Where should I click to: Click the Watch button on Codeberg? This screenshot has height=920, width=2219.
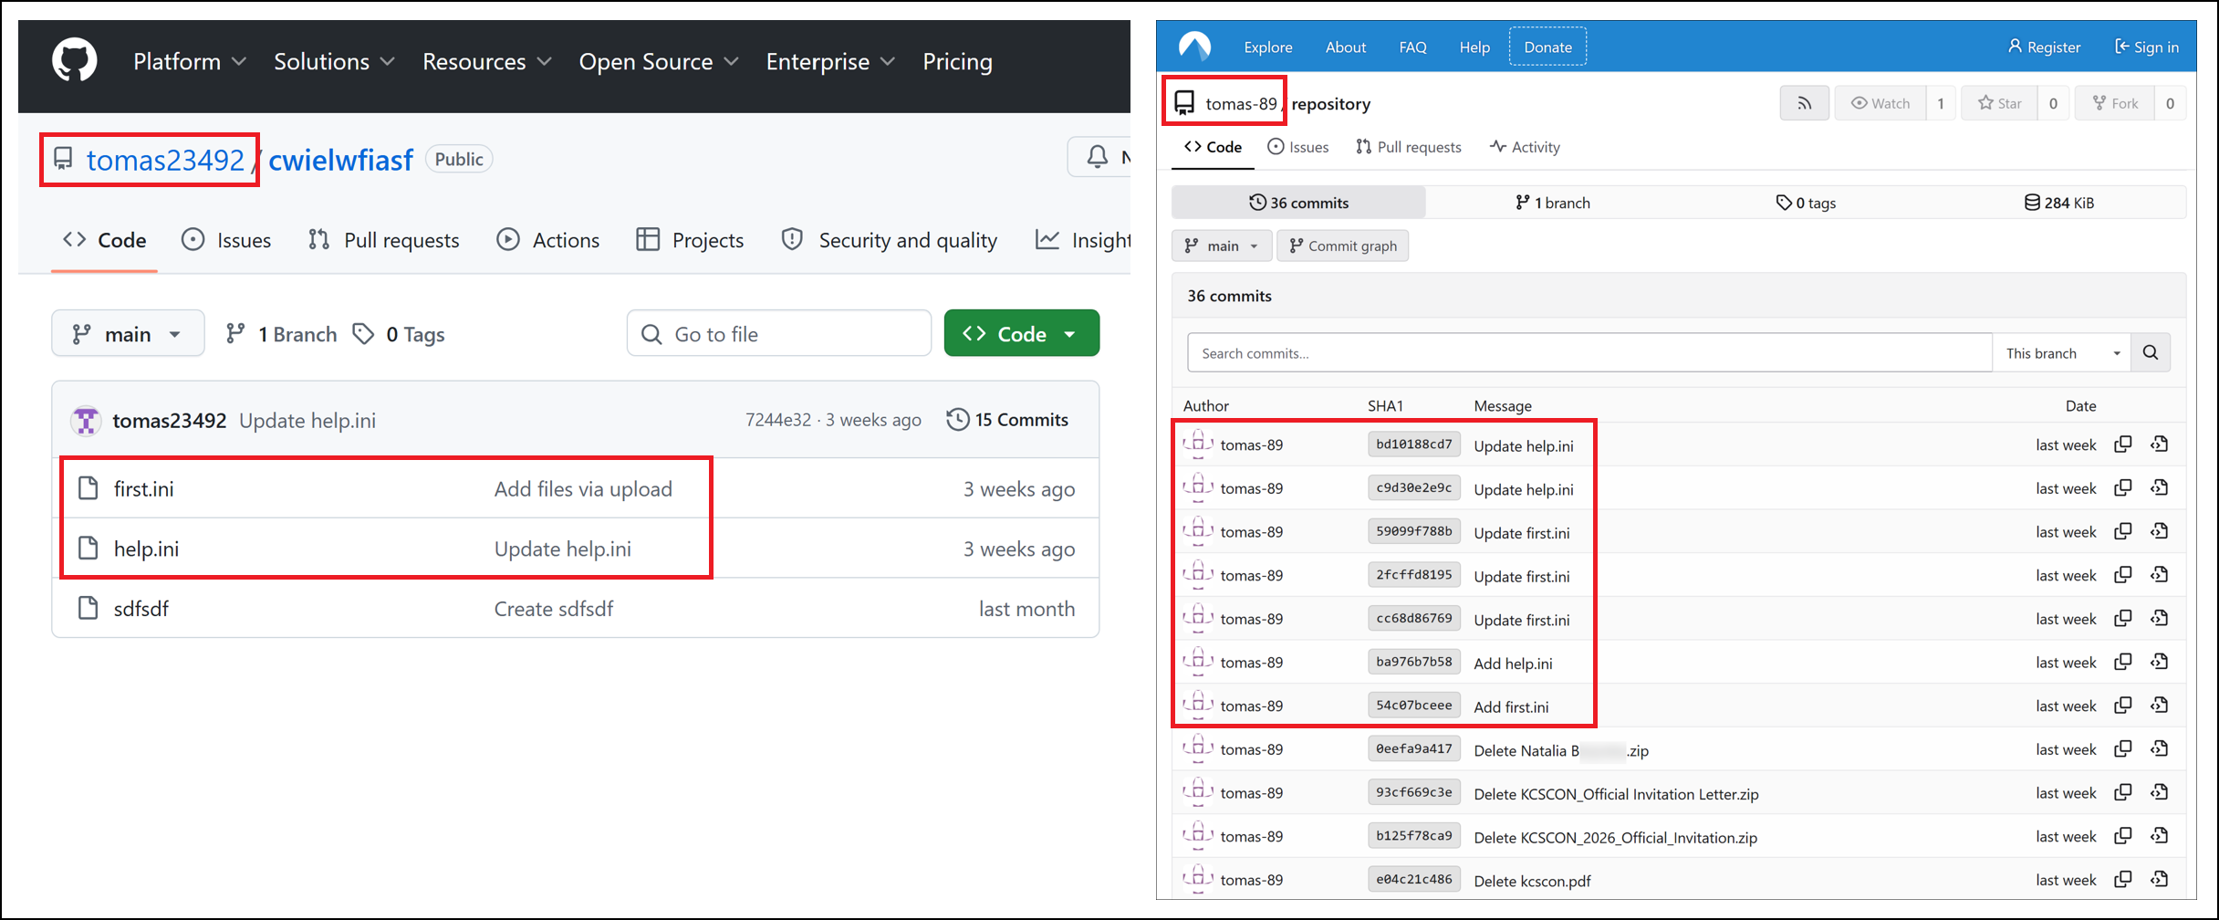(x=1880, y=103)
